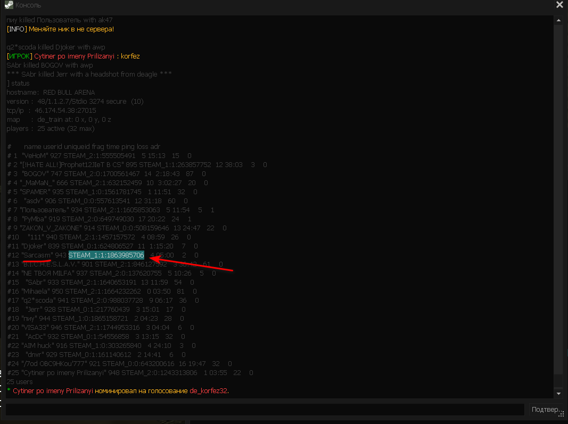Click the BOGOV player row
568x424 pixels.
click(x=106, y=174)
